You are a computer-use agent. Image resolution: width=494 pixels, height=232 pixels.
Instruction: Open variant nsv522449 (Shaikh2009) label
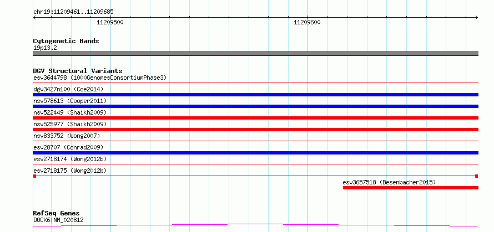point(70,112)
